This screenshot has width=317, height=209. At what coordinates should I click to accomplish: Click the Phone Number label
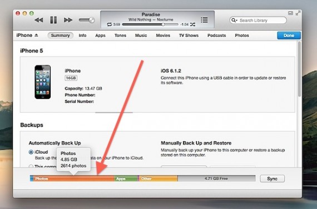[80, 95]
